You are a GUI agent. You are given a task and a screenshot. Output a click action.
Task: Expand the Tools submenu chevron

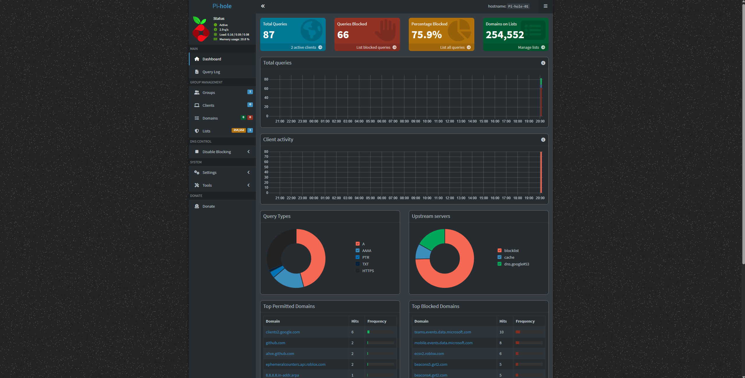[x=249, y=185]
